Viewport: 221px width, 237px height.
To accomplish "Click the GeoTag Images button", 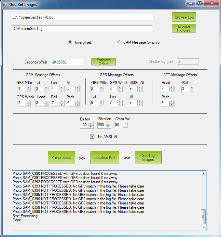I will click(x=148, y=158).
